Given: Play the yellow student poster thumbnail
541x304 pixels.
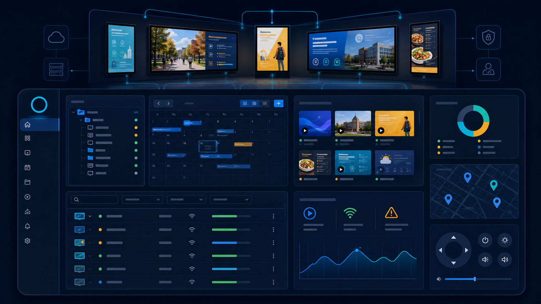Looking at the screenshot, I should point(381,131).
